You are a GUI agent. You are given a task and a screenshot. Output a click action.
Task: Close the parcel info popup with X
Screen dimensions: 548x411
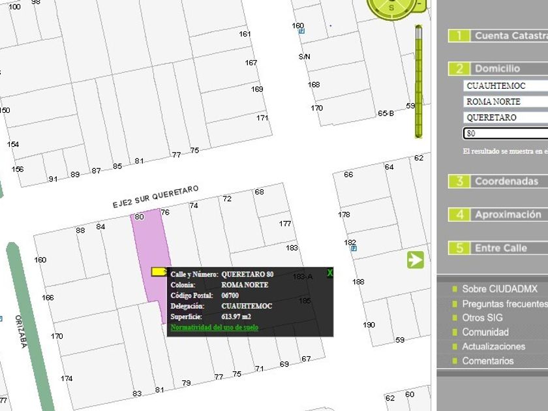coord(329,273)
